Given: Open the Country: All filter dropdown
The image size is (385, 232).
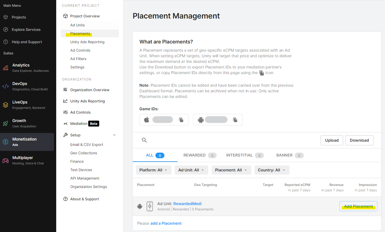Looking at the screenshot, I should pyautogui.click(x=272, y=170).
